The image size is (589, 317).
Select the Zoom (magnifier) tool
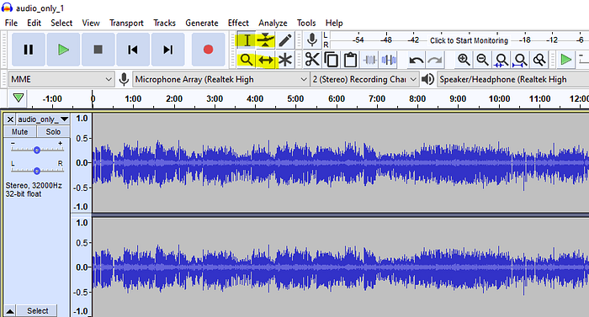(x=247, y=60)
